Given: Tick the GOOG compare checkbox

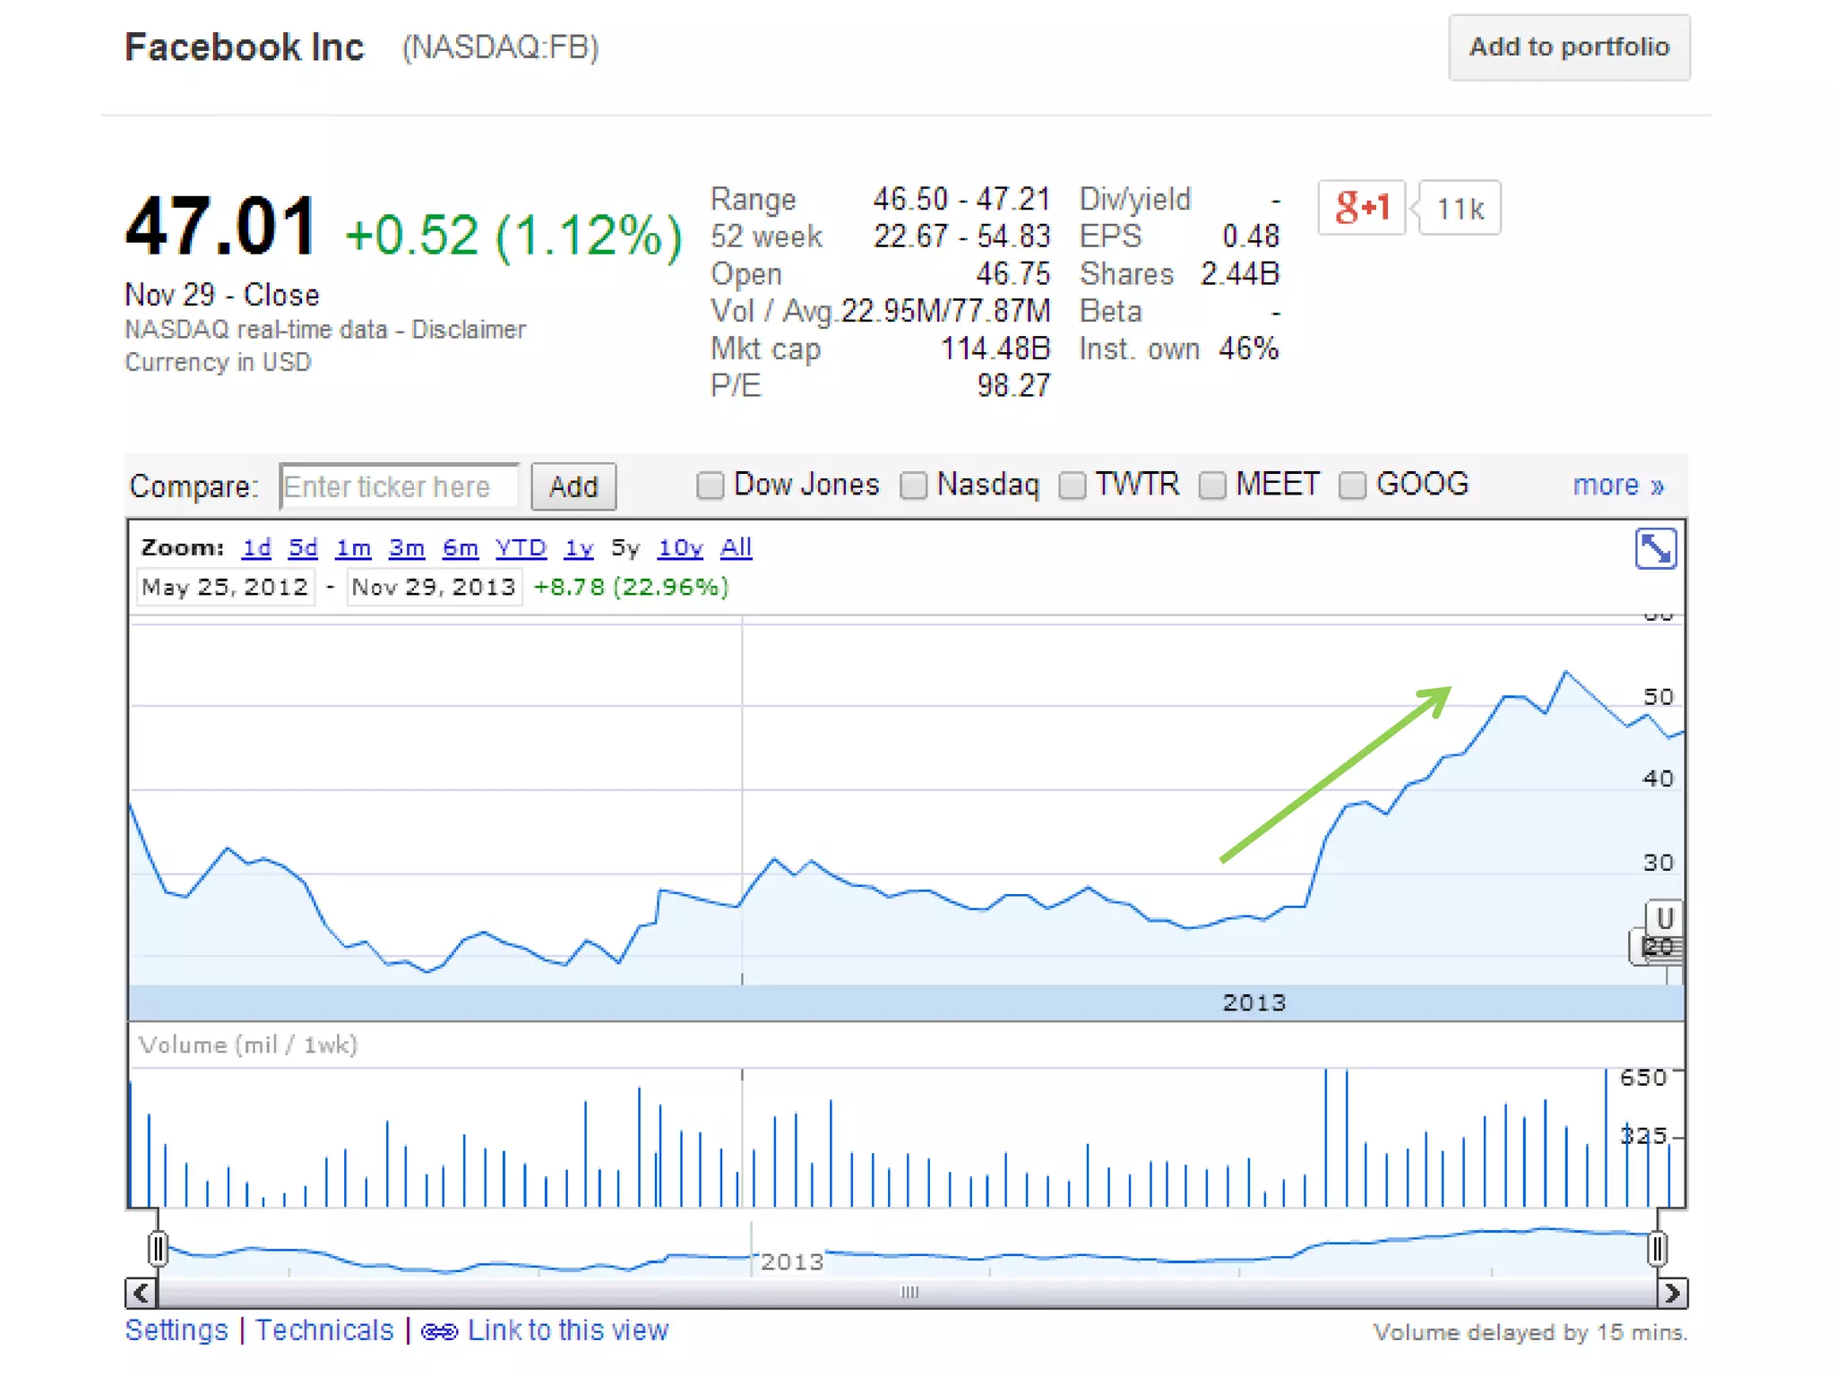Looking at the screenshot, I should click(1352, 486).
